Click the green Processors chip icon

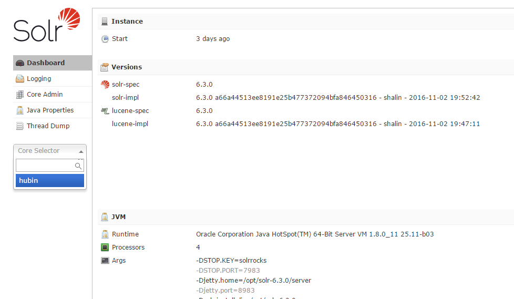click(105, 248)
